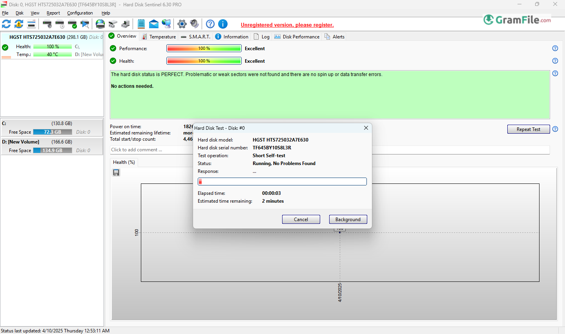Click the save floppy icon above the health graph
This screenshot has width=565, height=334.
(116, 172)
